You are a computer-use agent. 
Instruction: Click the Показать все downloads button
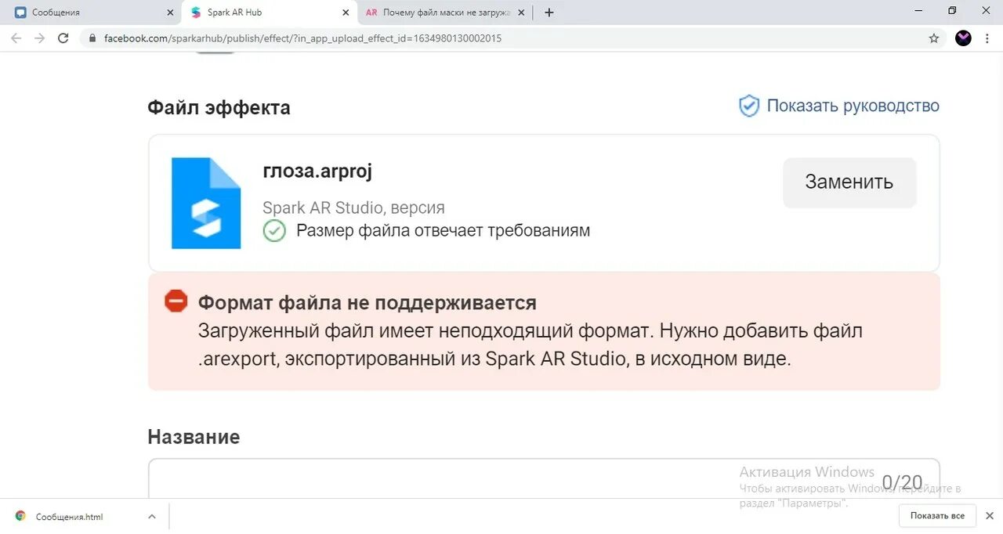click(937, 516)
